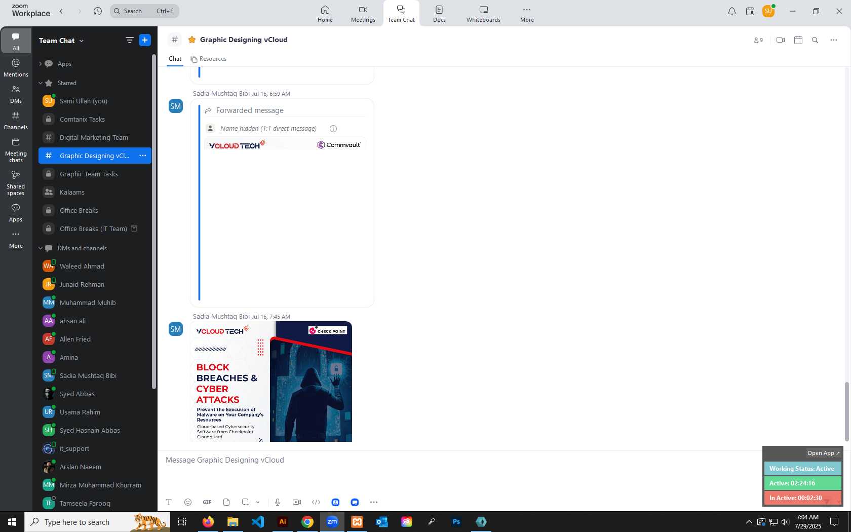This screenshot has width=851, height=532.
Task: Open the top More tab
Action: [x=527, y=14]
